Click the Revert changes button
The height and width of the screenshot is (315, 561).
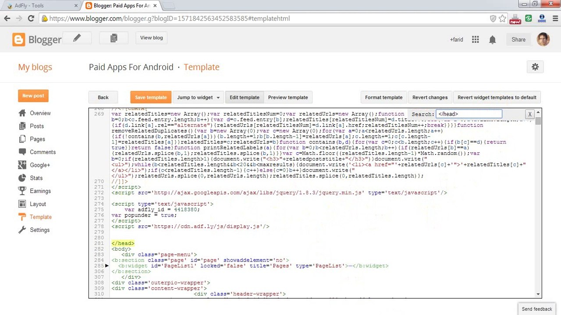coord(430,98)
